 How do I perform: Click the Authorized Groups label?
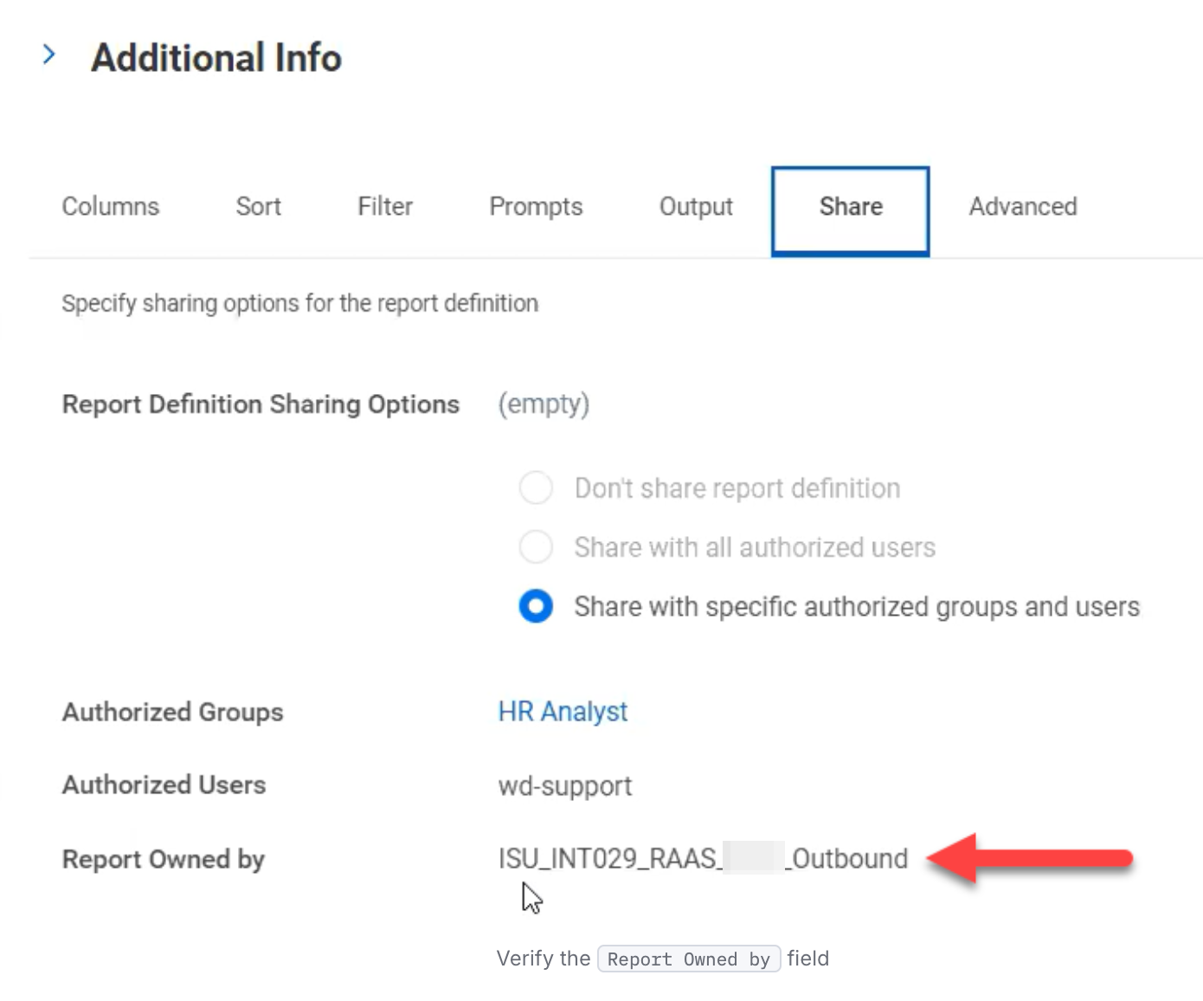click(x=172, y=712)
